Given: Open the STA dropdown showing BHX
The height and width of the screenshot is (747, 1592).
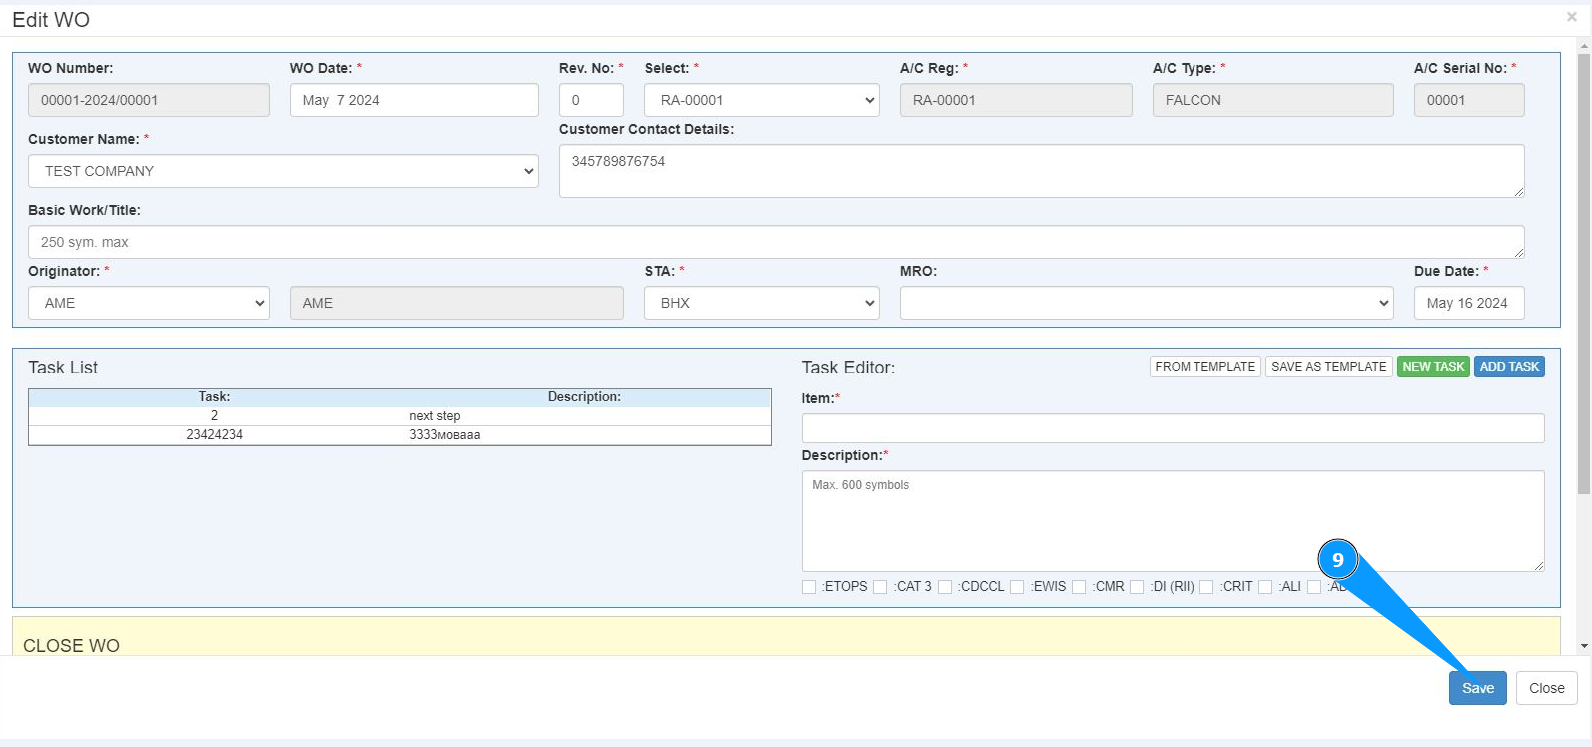Looking at the screenshot, I should tap(761, 303).
